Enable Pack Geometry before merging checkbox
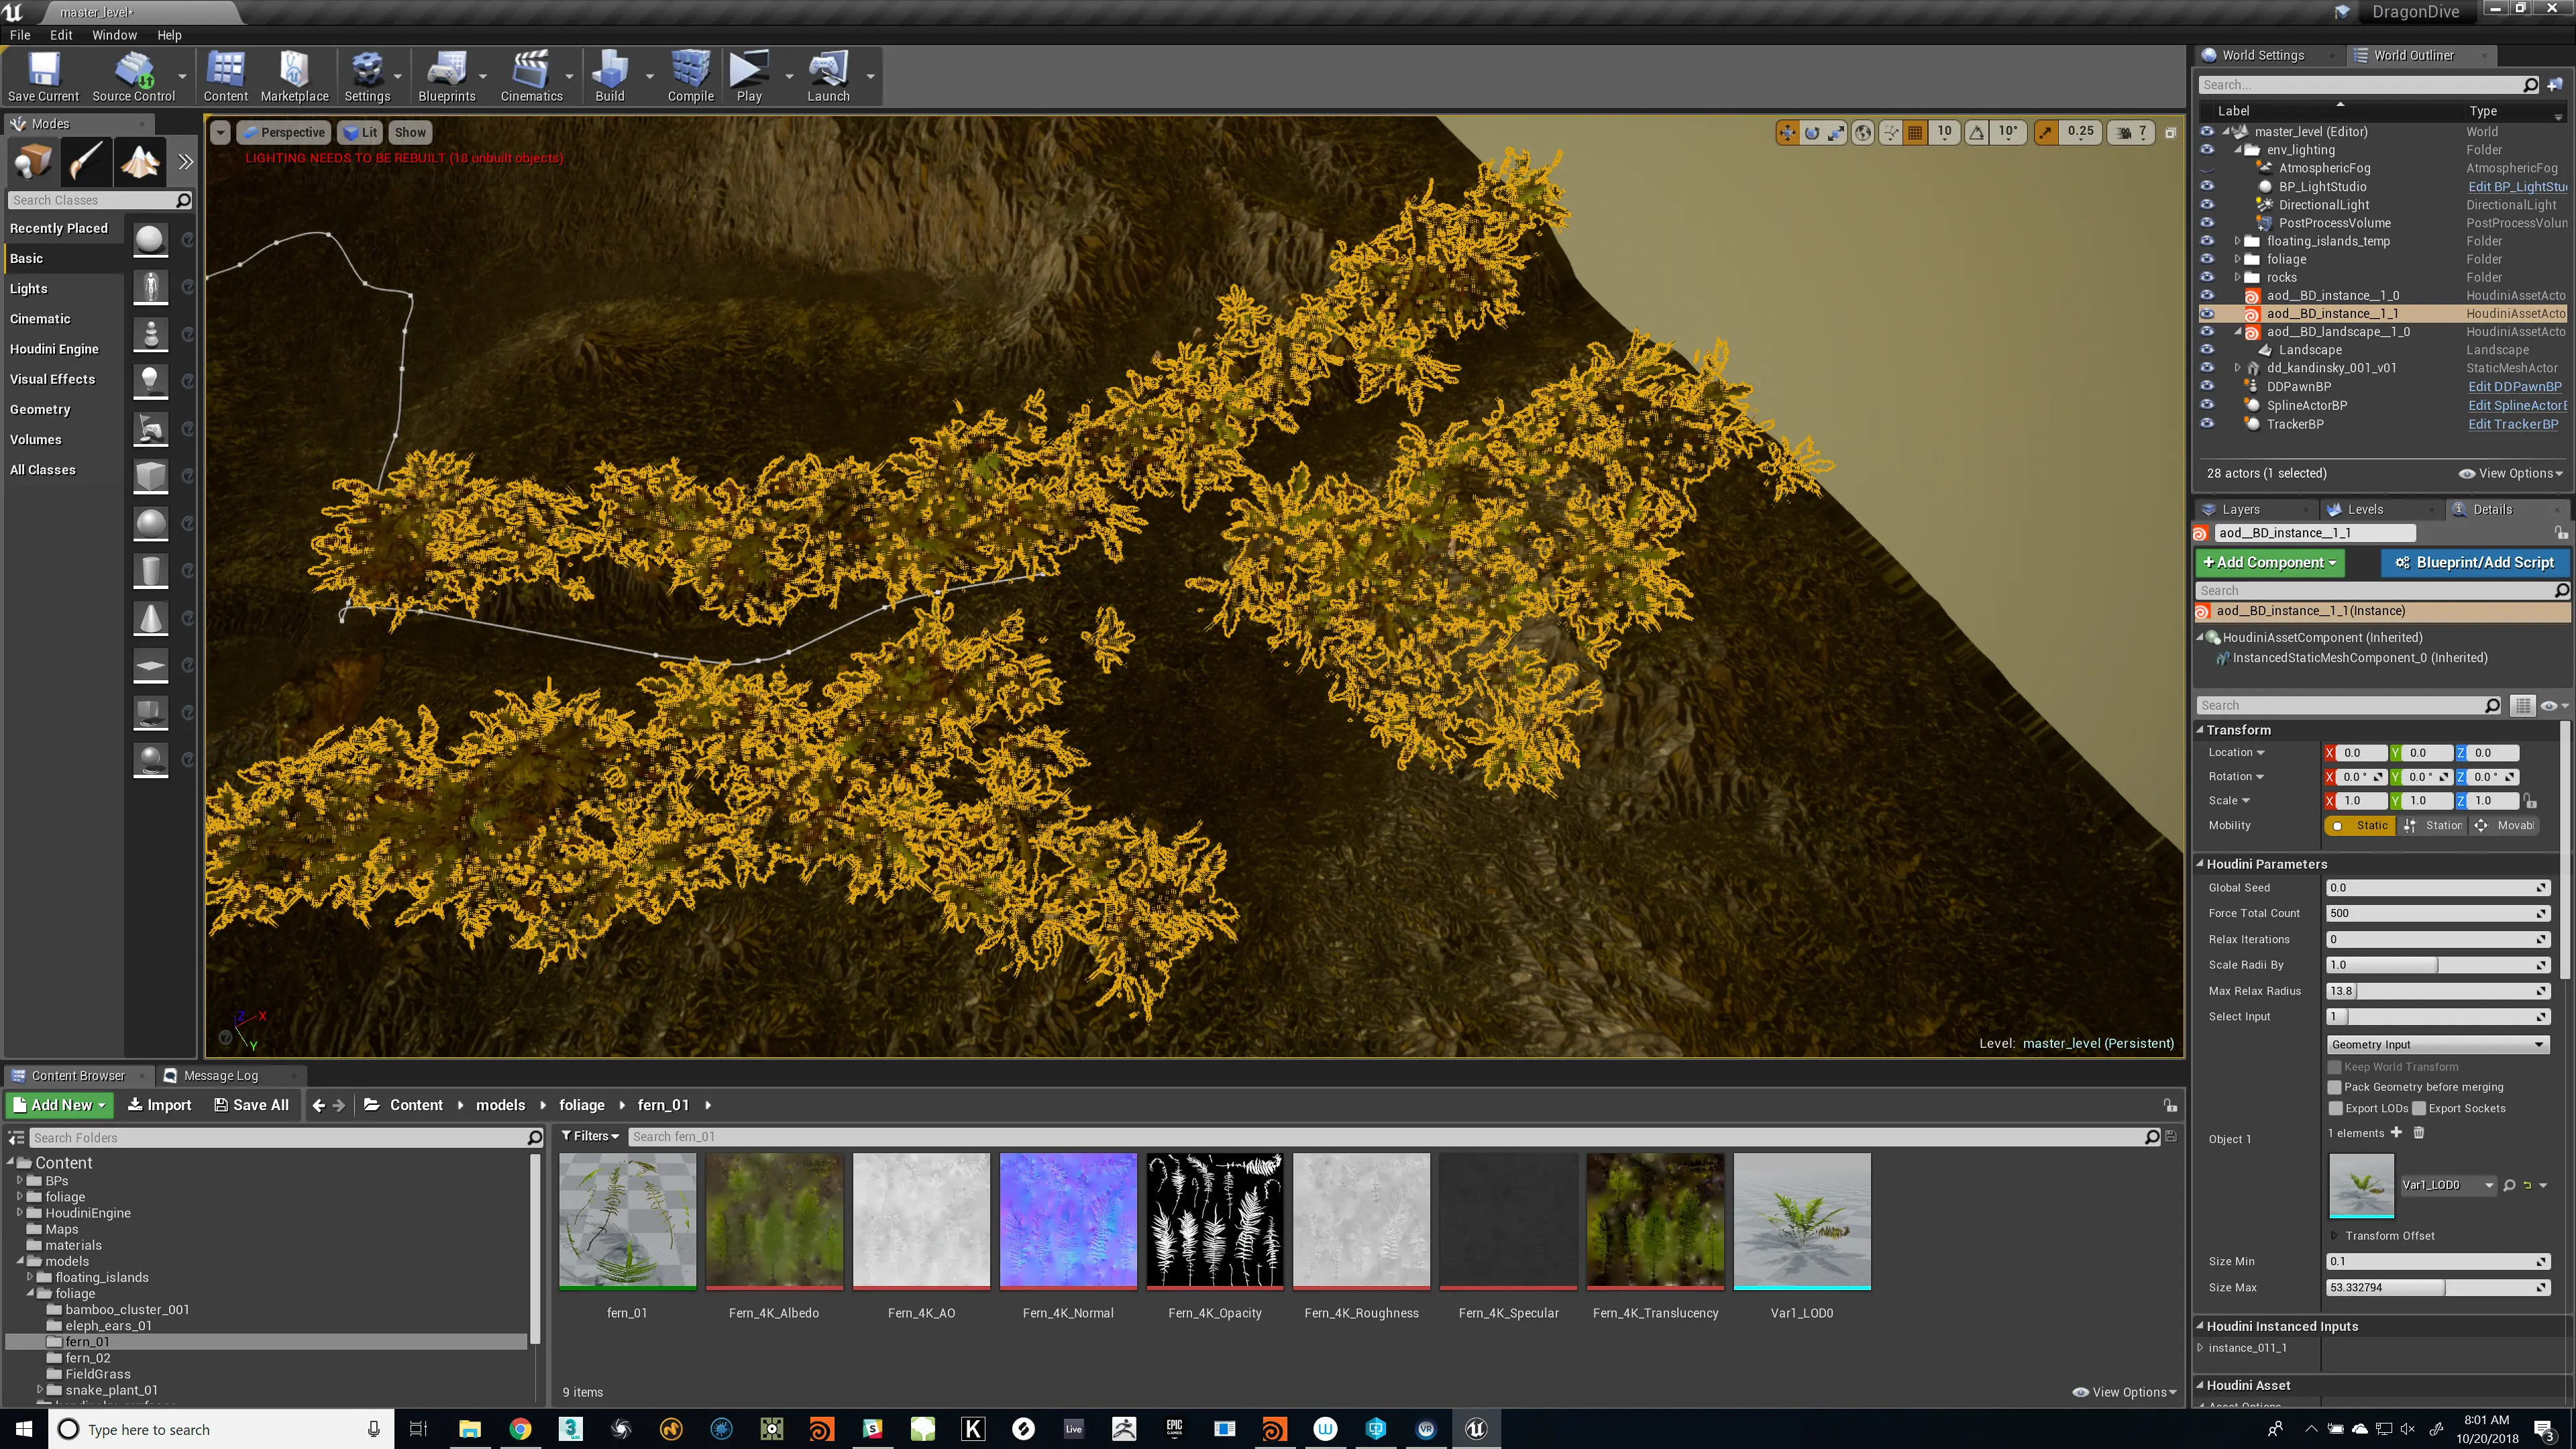 tap(2335, 1087)
